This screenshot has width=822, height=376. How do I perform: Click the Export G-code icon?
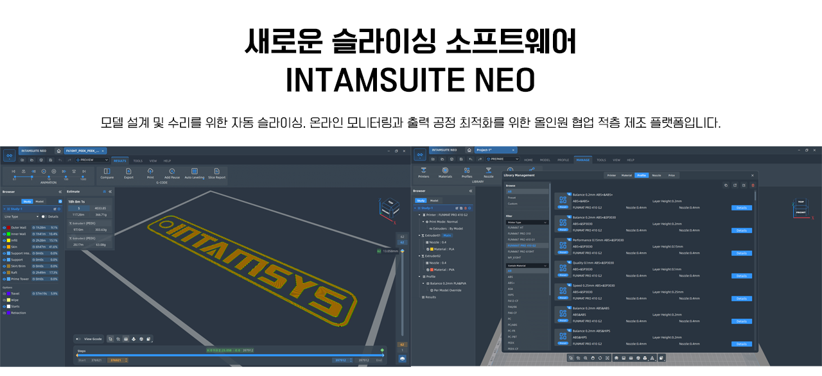point(128,171)
